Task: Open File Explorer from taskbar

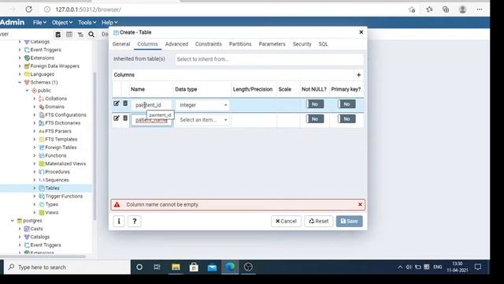Action: click(x=176, y=267)
